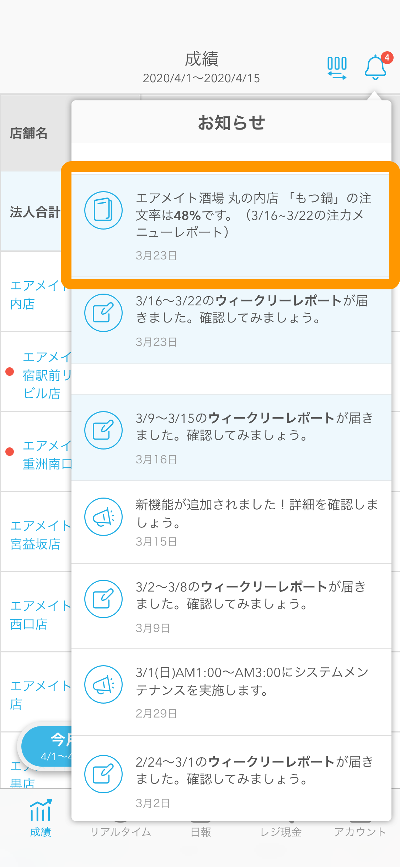Open 新機能が追加されました notification
The image size is (400, 867).
(231, 522)
